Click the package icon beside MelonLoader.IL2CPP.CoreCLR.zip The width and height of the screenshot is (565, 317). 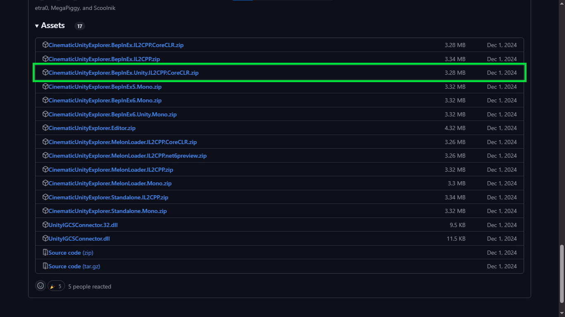tap(45, 142)
